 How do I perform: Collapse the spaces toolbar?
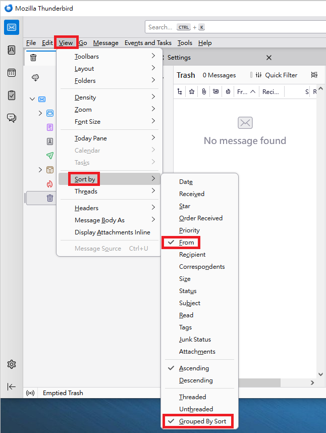click(x=12, y=387)
